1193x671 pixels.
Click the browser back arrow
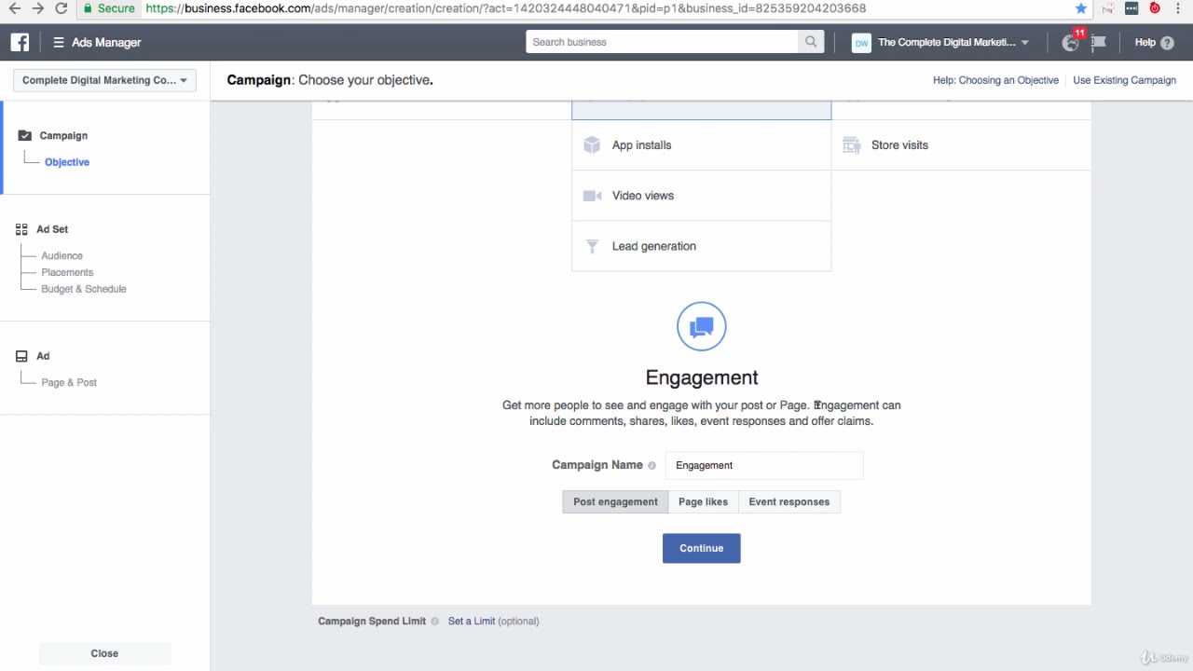coord(14,8)
